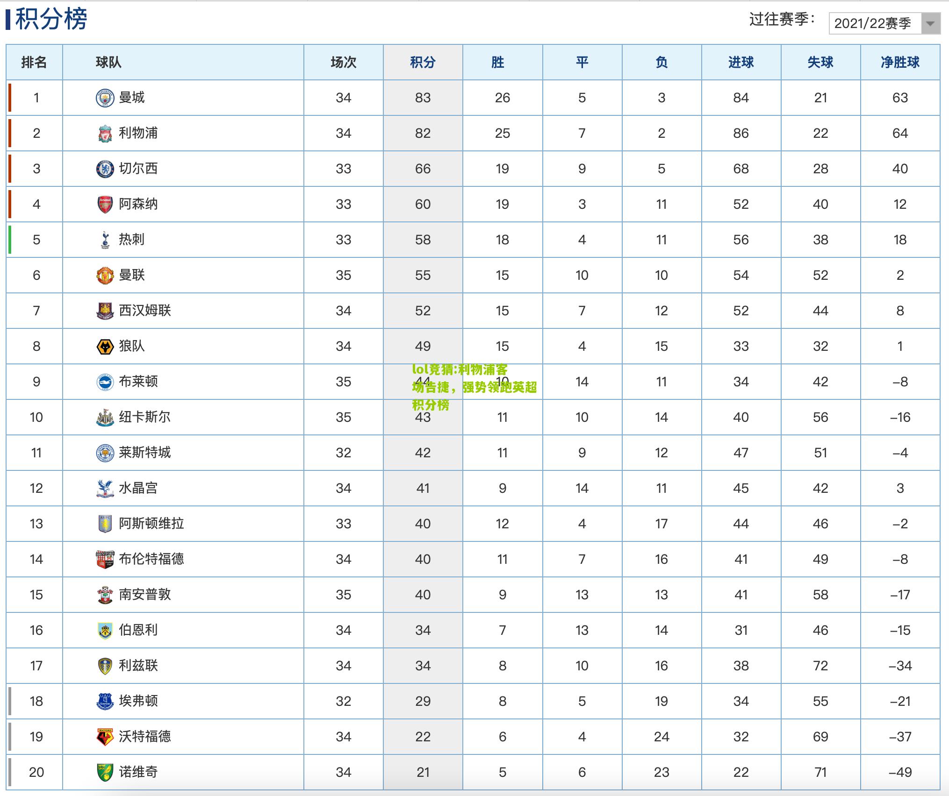This screenshot has height=796, width=949.
Task: Sort table by 净胜球 column header
Action: tap(900, 62)
